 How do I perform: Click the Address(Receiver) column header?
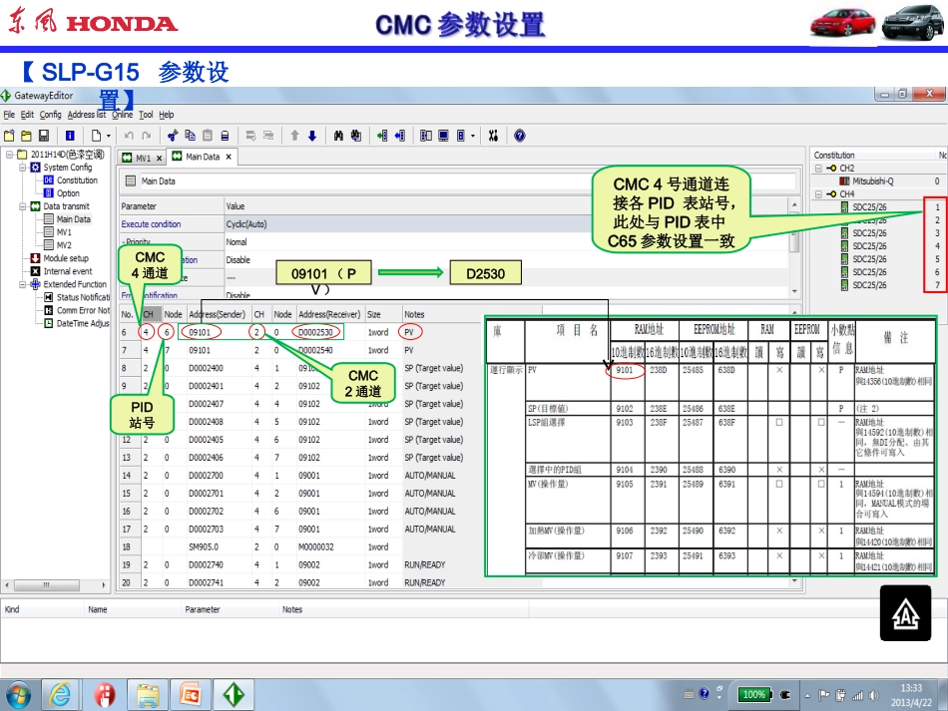(329, 315)
